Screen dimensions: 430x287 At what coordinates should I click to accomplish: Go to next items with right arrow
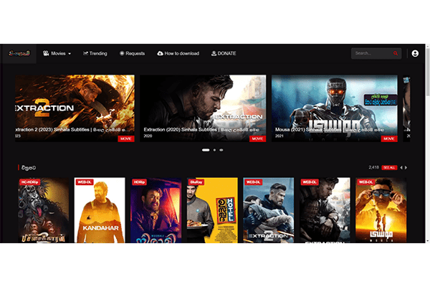[x=408, y=167]
